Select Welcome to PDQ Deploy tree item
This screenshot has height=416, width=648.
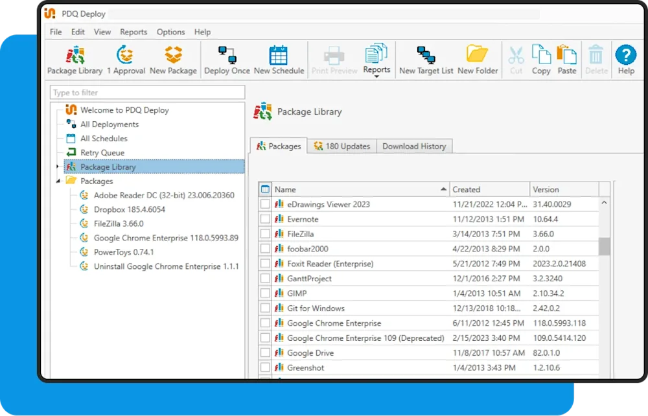point(124,110)
